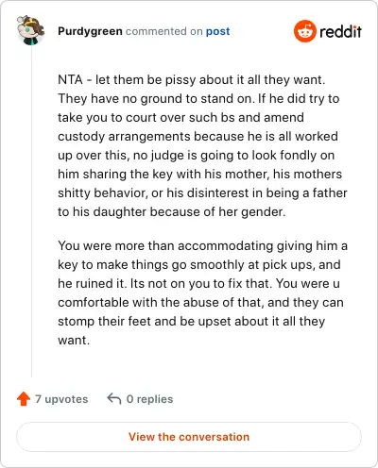Click the Reddit Snoo logo icon

pyautogui.click(x=304, y=31)
